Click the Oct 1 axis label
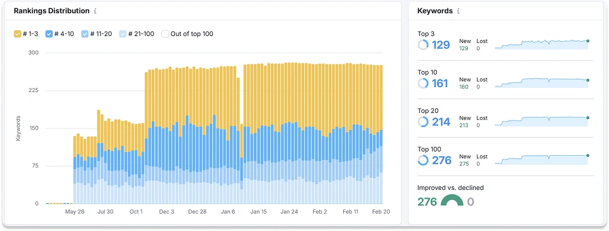Image resolution: width=609 pixels, height=231 pixels. tap(136, 212)
